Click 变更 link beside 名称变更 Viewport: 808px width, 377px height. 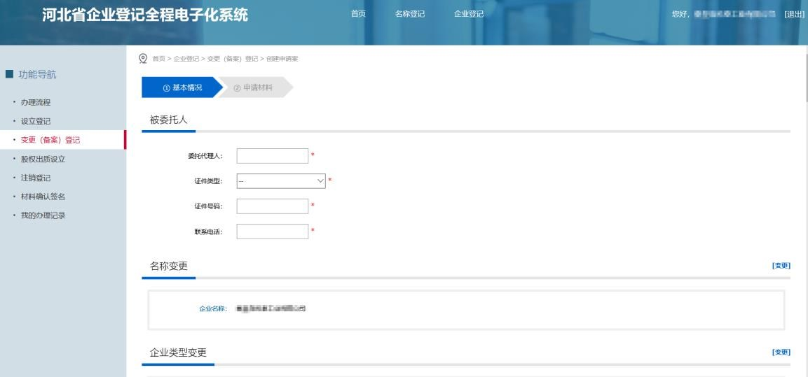coord(781,266)
